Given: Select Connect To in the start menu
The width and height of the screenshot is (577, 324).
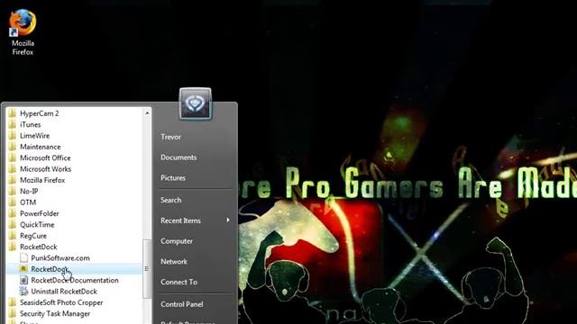Looking at the screenshot, I should [179, 282].
